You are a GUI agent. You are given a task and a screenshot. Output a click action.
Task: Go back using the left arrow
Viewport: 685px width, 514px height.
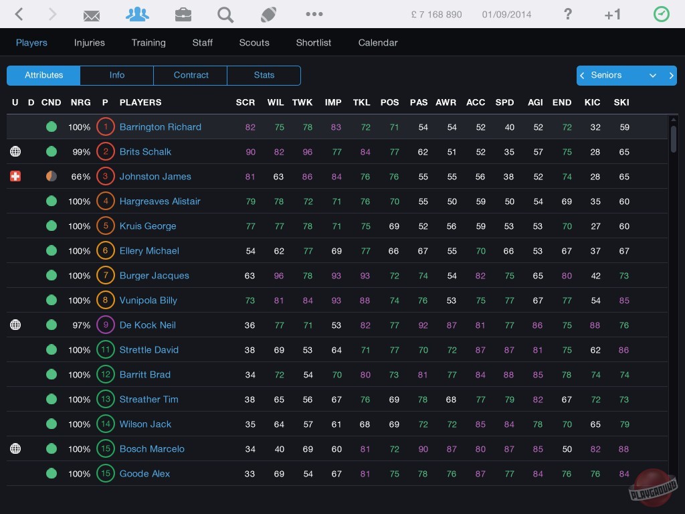coord(19,14)
